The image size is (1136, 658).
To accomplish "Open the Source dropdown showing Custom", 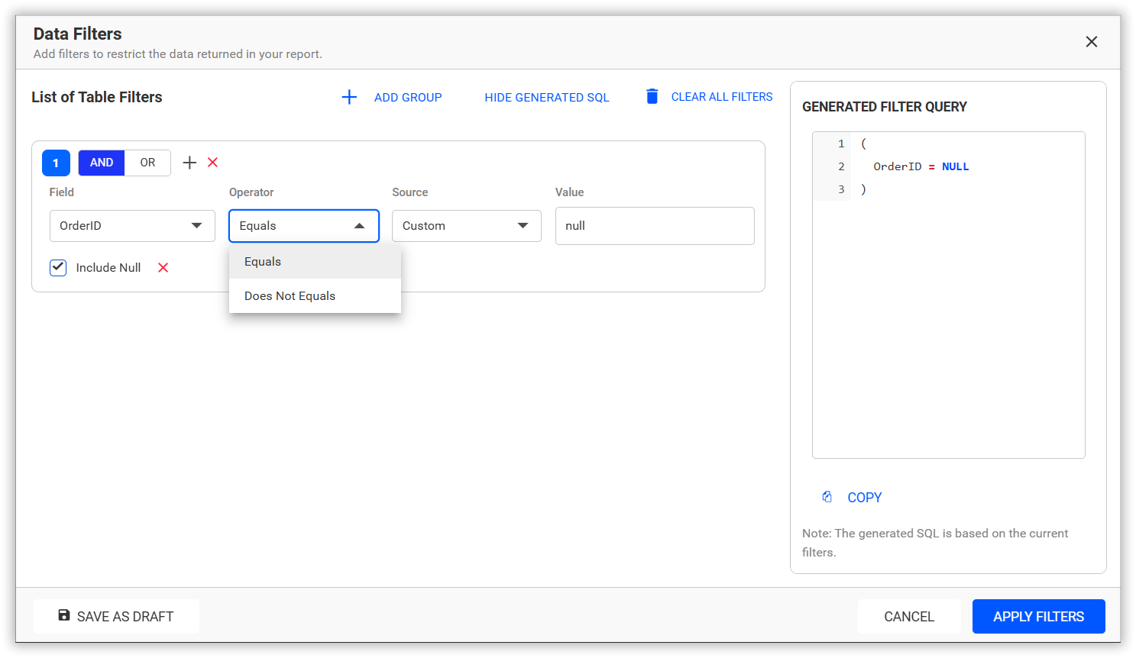I will click(x=467, y=226).
